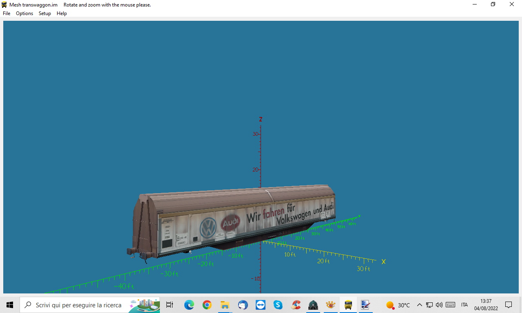Open the File menu
The width and height of the screenshot is (522, 313).
coord(7,13)
